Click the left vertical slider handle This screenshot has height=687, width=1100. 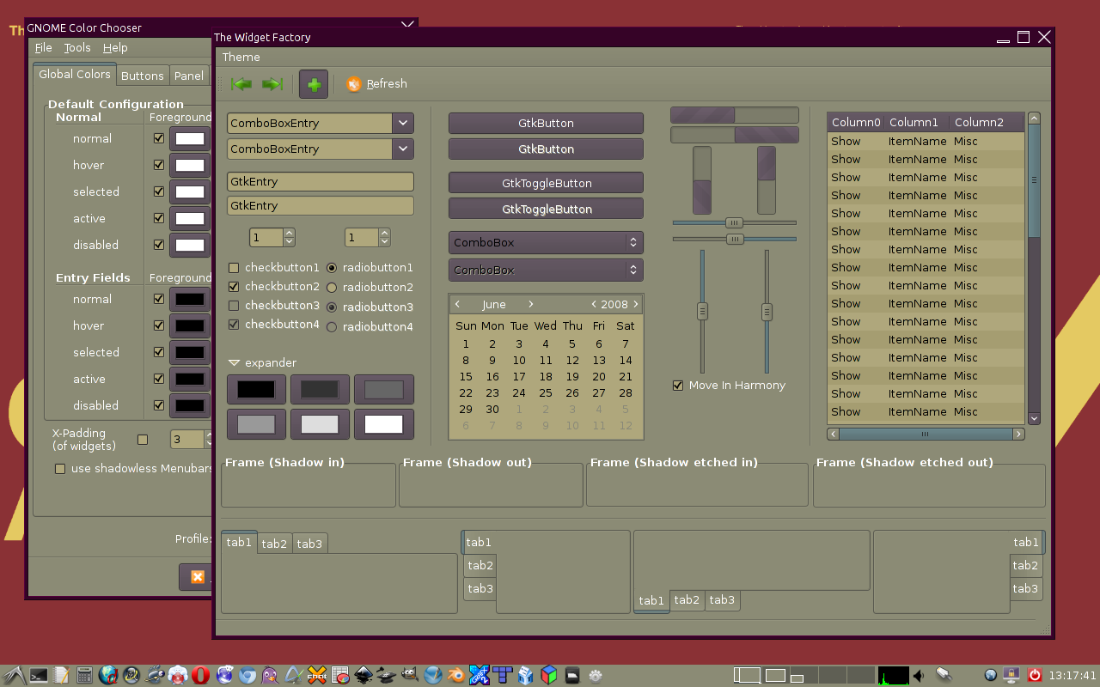[x=702, y=311]
